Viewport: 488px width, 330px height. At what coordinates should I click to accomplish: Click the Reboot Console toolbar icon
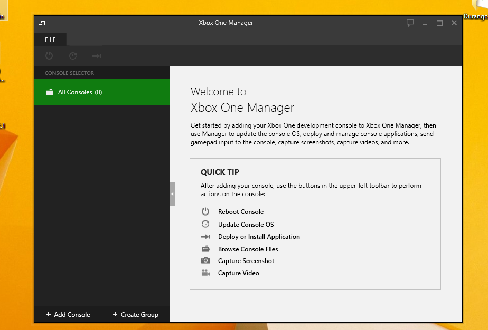click(x=49, y=56)
